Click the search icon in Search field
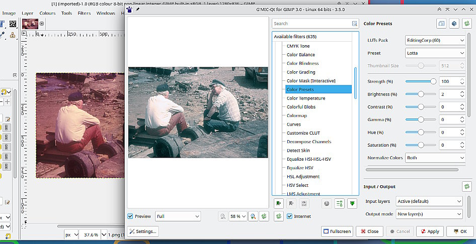Screen dimensions: 476x244 (355, 24)
